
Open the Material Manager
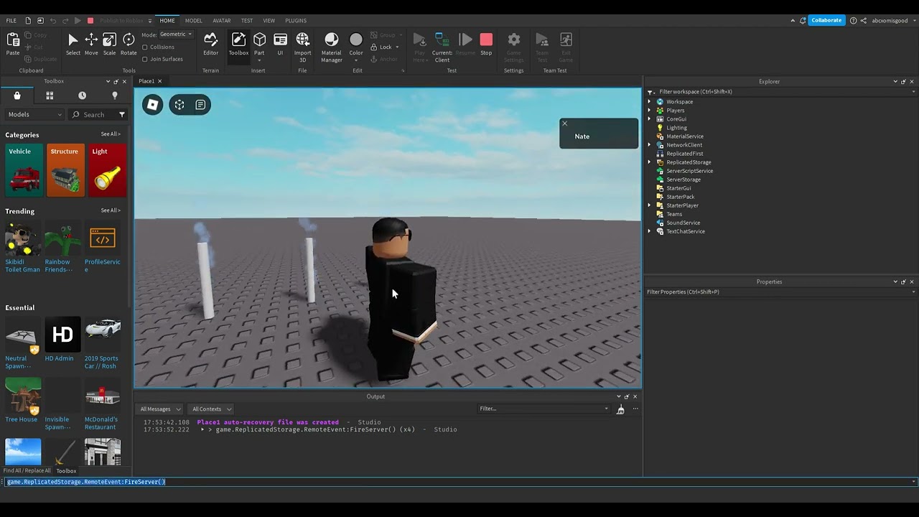coord(331,45)
